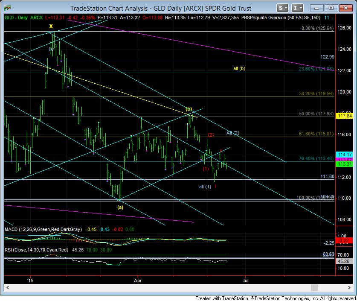Viewport: 357px width, 301px height.
Task: Click the ''15' year axis label
Action: tap(30, 281)
